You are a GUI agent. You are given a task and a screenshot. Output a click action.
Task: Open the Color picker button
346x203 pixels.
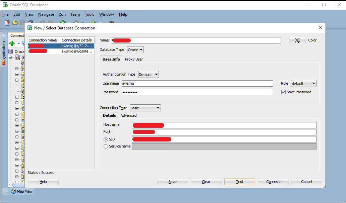tap(297, 40)
